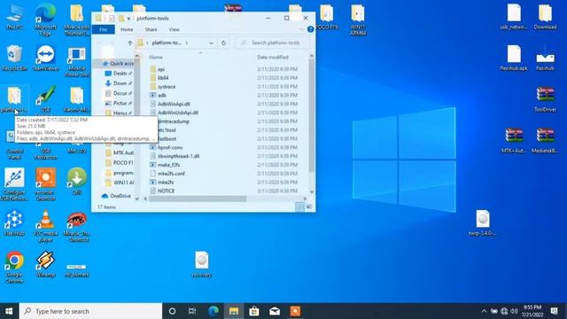
Task: Sort files by the Date modified column
Action: click(273, 57)
